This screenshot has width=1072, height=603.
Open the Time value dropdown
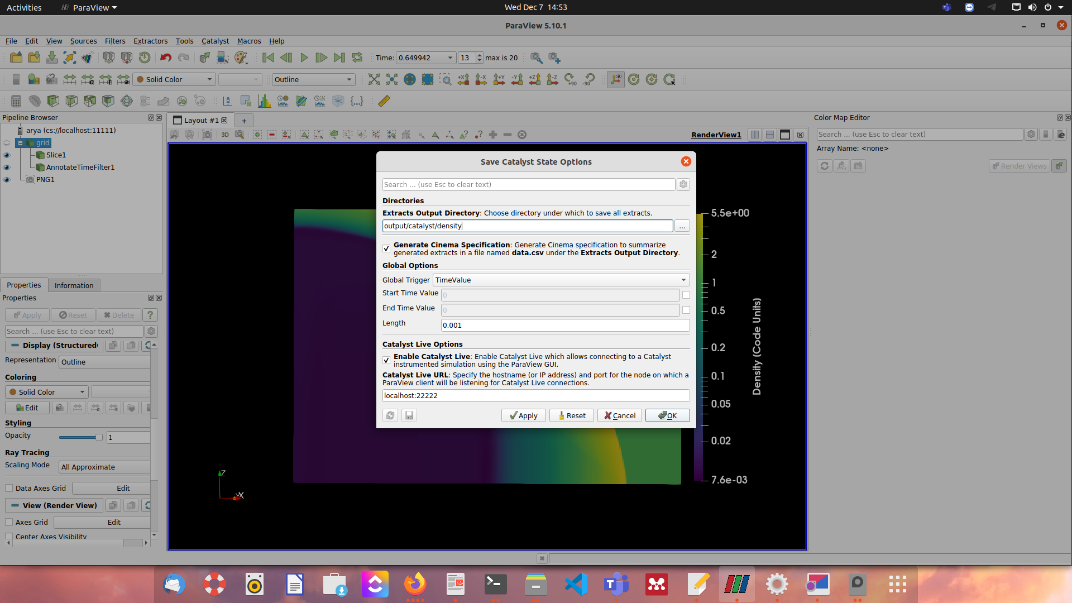click(x=425, y=58)
